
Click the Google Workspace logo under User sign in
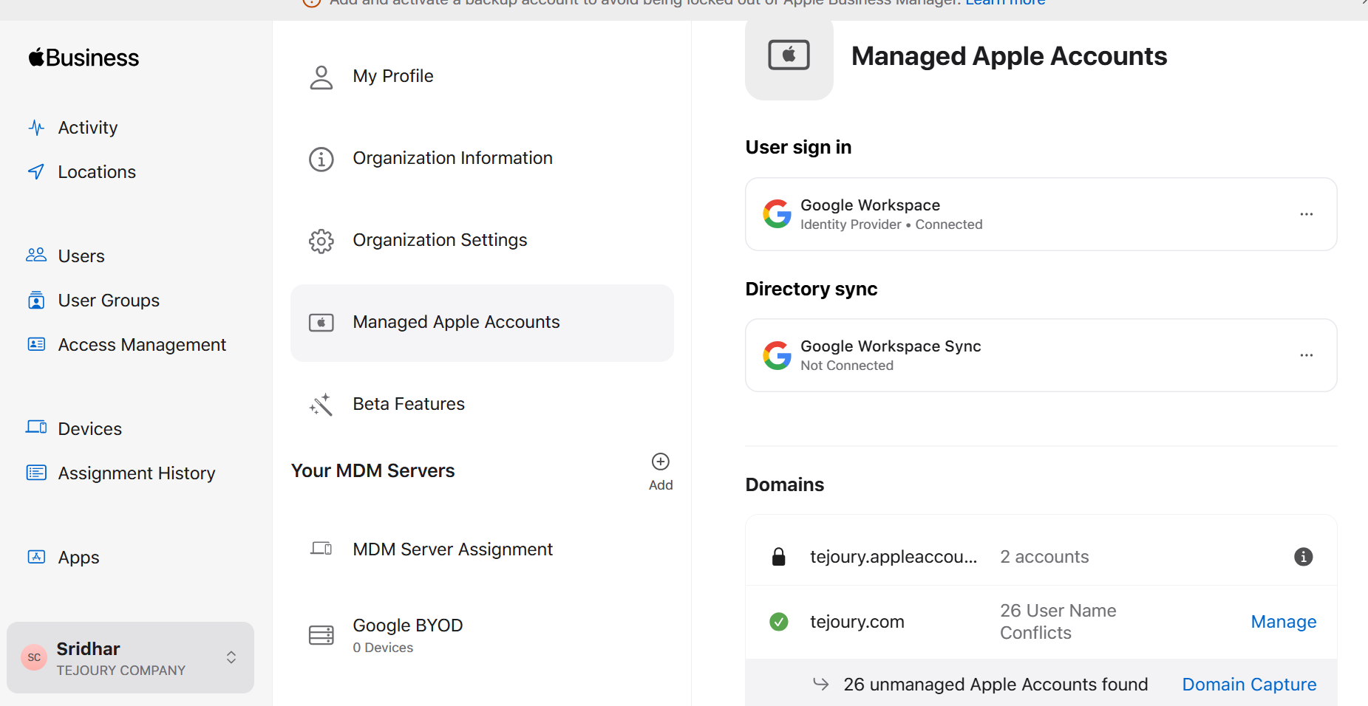777,214
